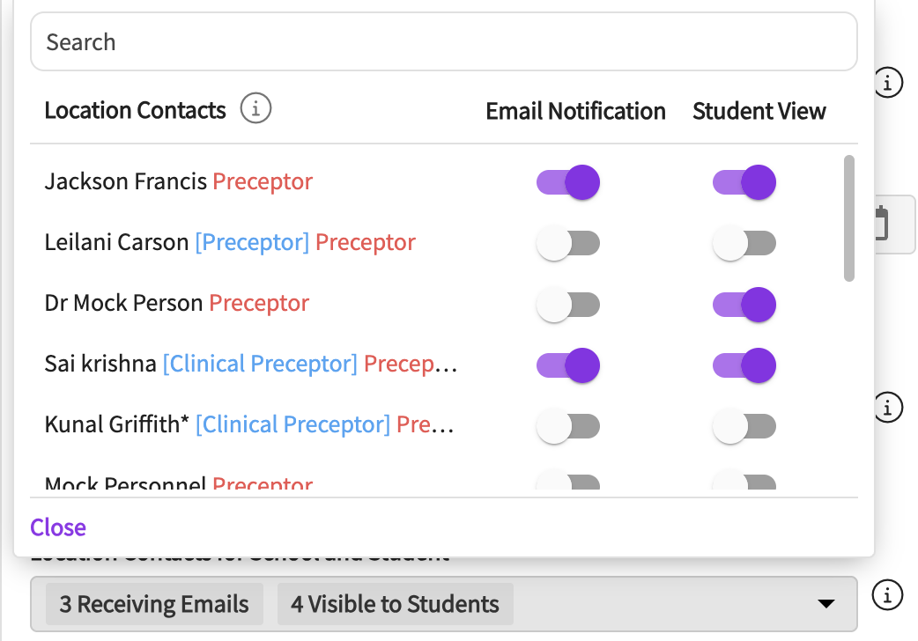Close the contacts popup

[x=58, y=527]
